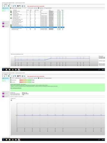Click refresh icon in overview window toolbar
107x143 pixels.
tap(13, 76)
